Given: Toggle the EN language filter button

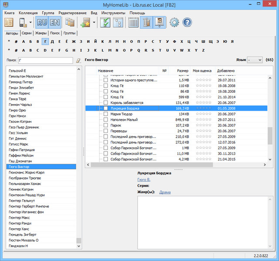Looking at the screenshot, I should 55,22.
